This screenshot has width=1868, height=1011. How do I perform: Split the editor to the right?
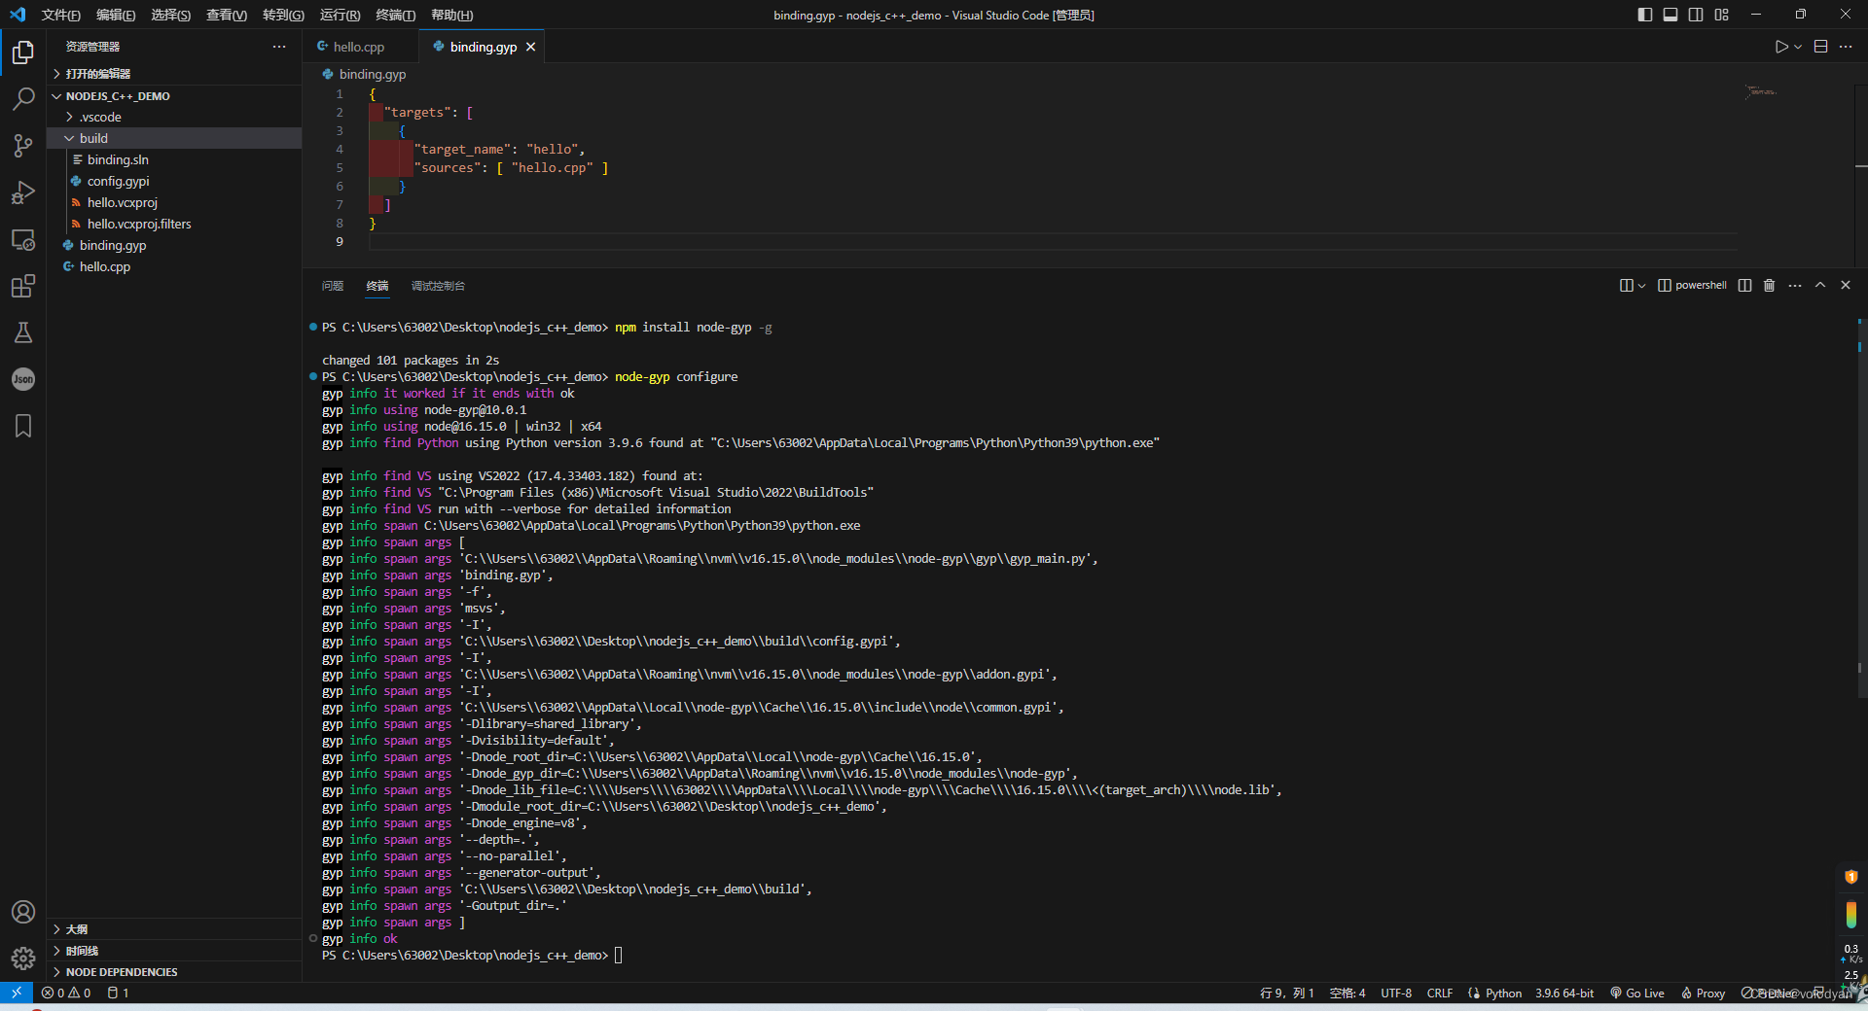(x=1821, y=47)
